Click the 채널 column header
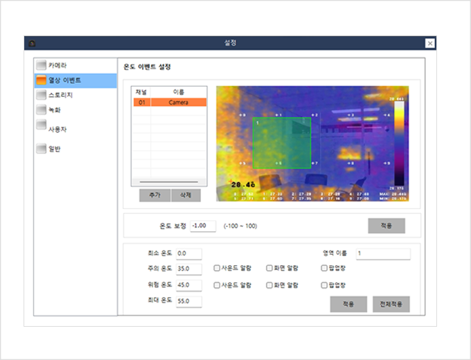 tap(141, 92)
